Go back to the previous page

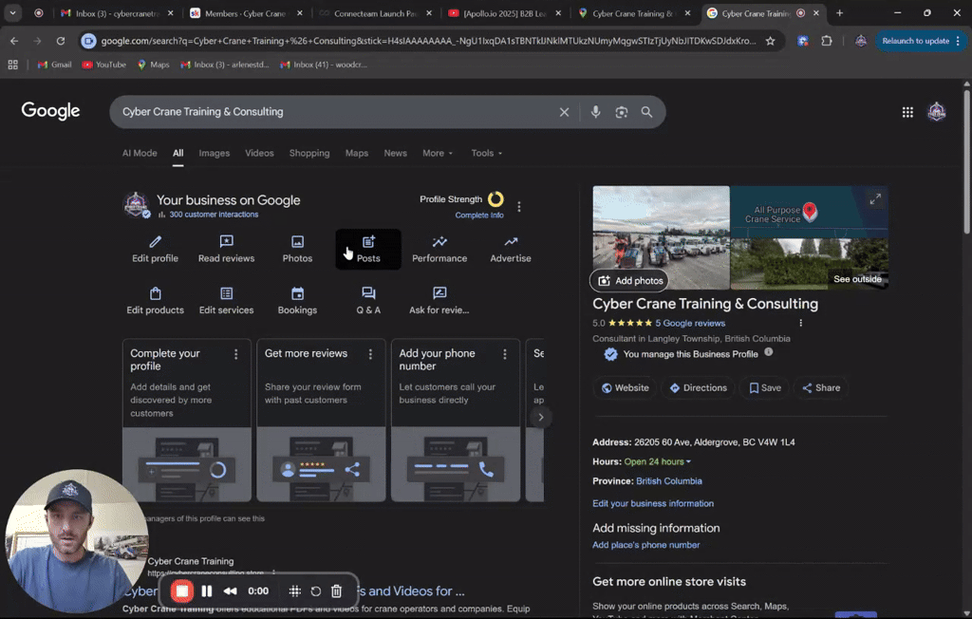click(x=14, y=41)
